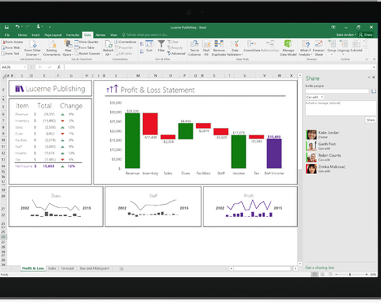Expand the Group dropdown

tap(331, 54)
